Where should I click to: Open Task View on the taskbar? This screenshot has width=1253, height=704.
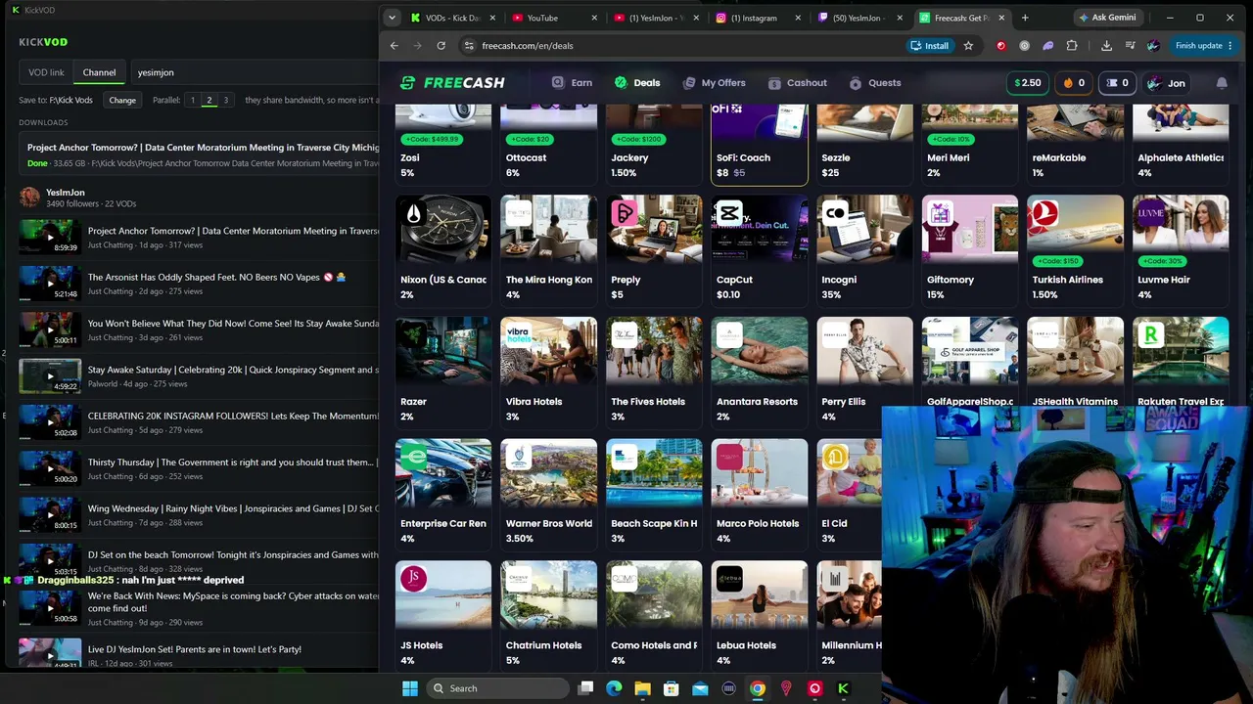(585, 688)
